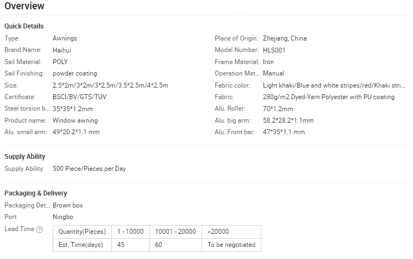Viewport: 413px width, 259px height.
Task: Click the Model Number value HLS001
Action: [274, 50]
